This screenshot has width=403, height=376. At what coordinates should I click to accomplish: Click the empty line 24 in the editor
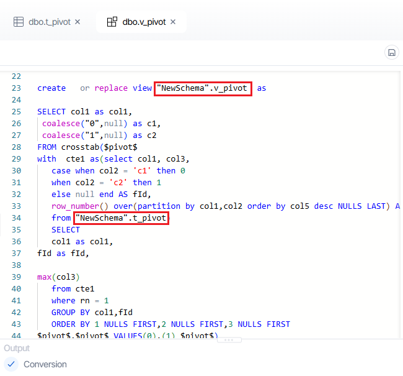124,100
